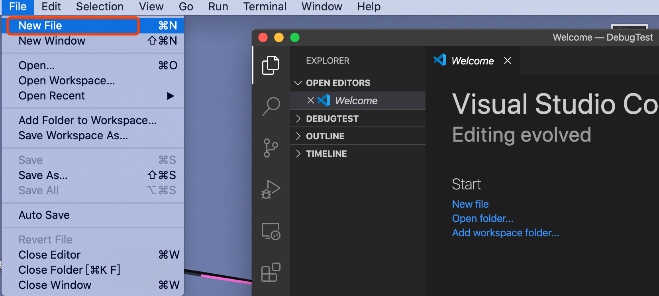The image size is (659, 296).
Task: Switch to the Welcome tab
Action: click(473, 60)
